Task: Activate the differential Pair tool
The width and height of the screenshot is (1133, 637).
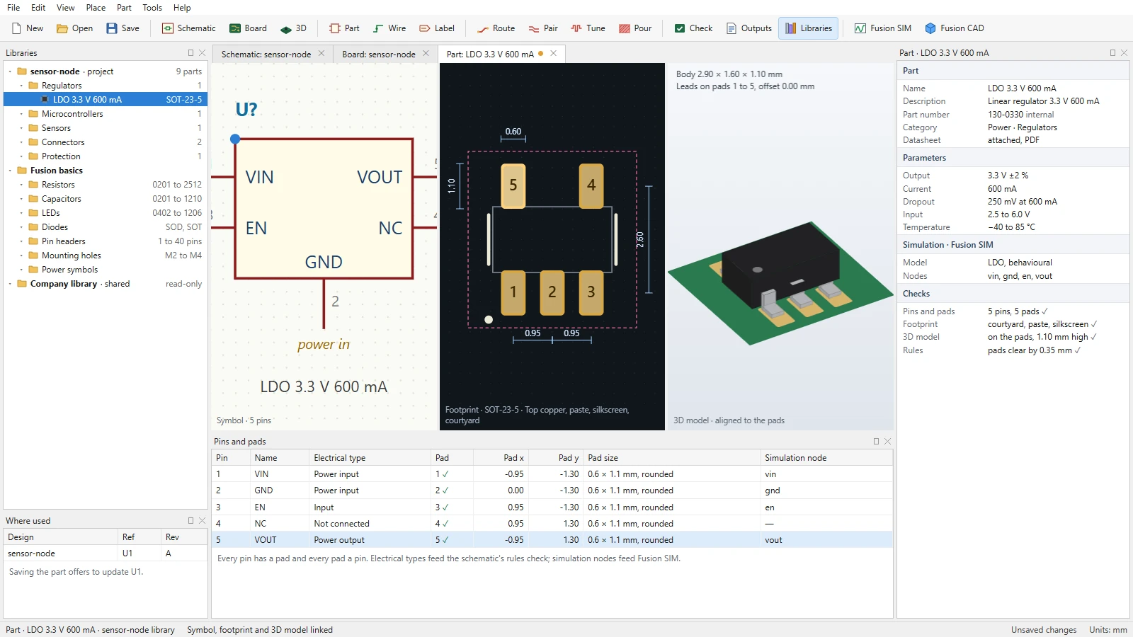Action: pyautogui.click(x=543, y=28)
